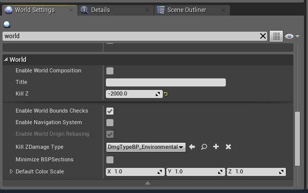Use selected asset arrow for Kill ZDamage Type

pyautogui.click(x=192, y=147)
